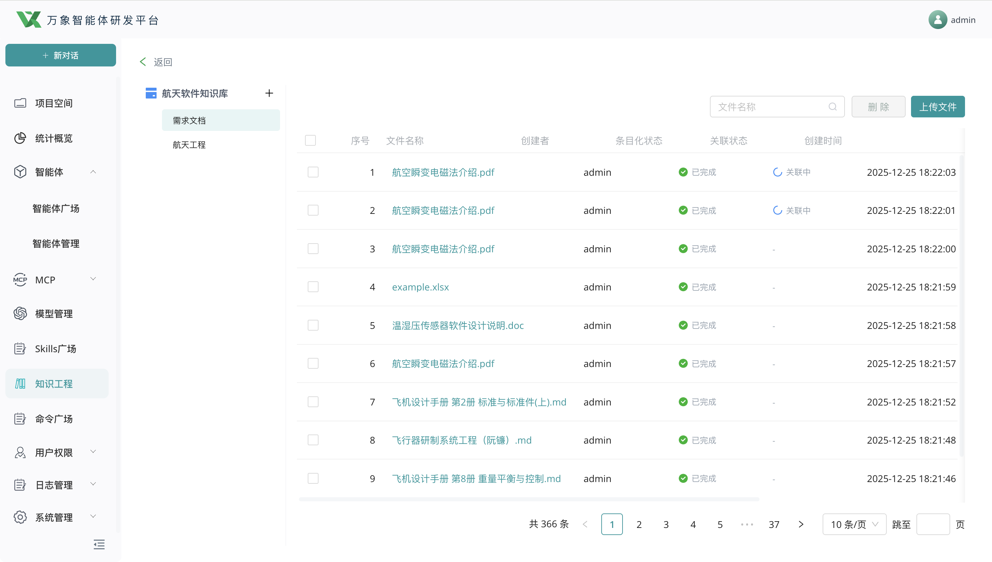The height and width of the screenshot is (562, 992).
Task: Click the 跳至 page number input
Action: coord(933,524)
